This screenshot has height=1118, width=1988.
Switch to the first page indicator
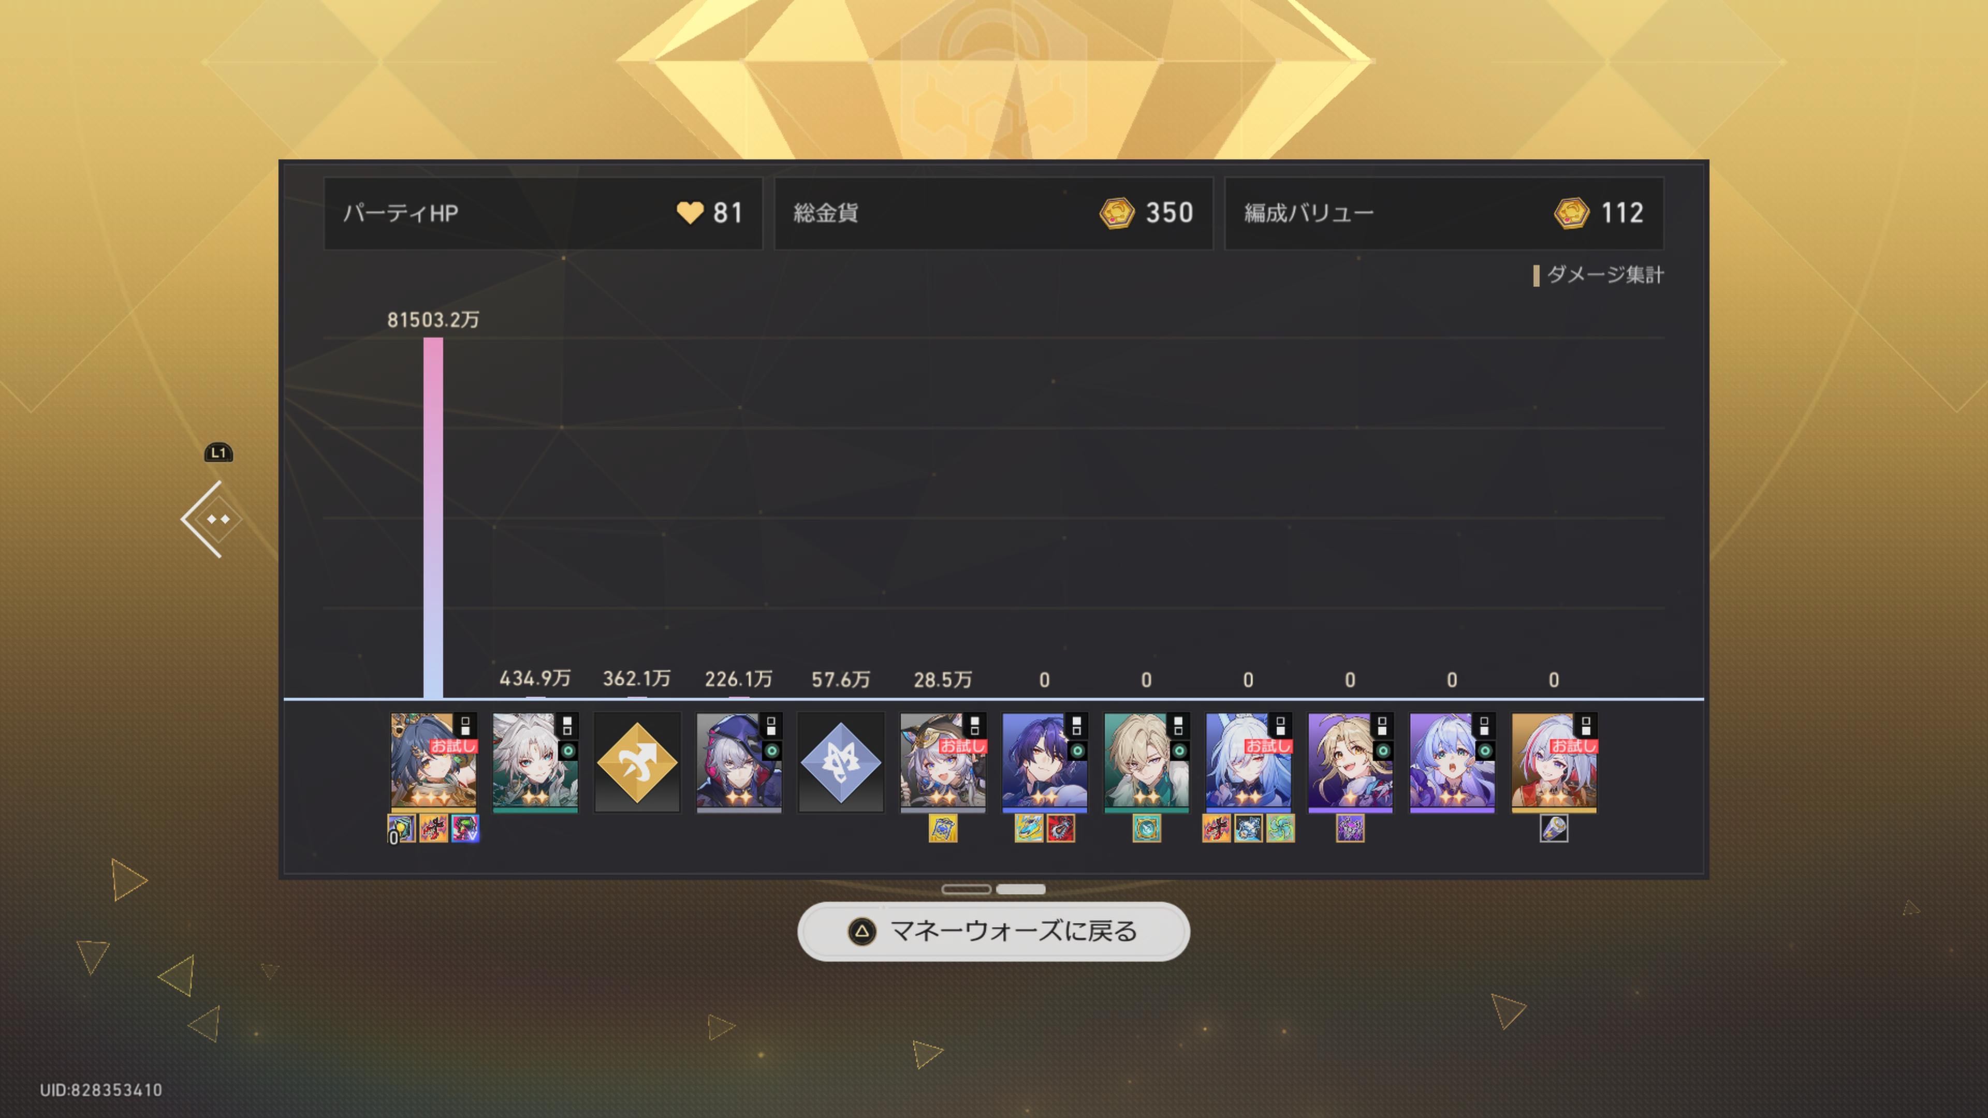tap(966, 890)
